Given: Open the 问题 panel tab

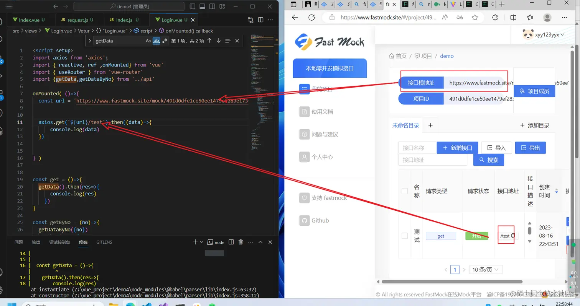Looking at the screenshot, I should [19, 242].
